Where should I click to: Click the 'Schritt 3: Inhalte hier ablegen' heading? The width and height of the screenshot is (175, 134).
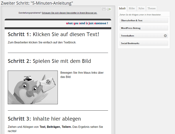[x=44, y=119]
